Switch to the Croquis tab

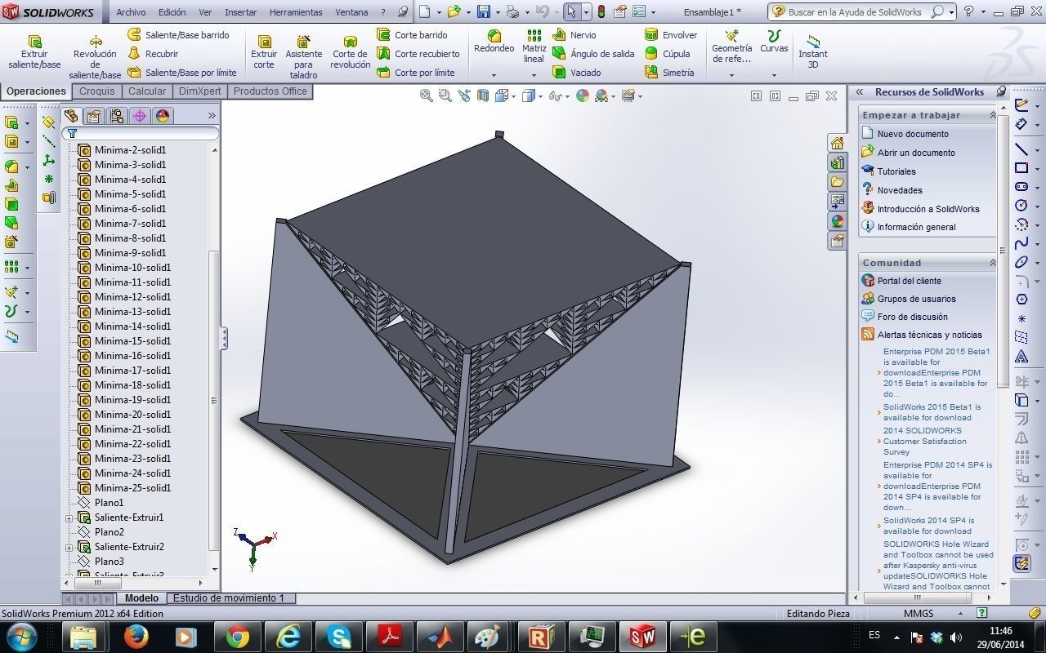97,91
